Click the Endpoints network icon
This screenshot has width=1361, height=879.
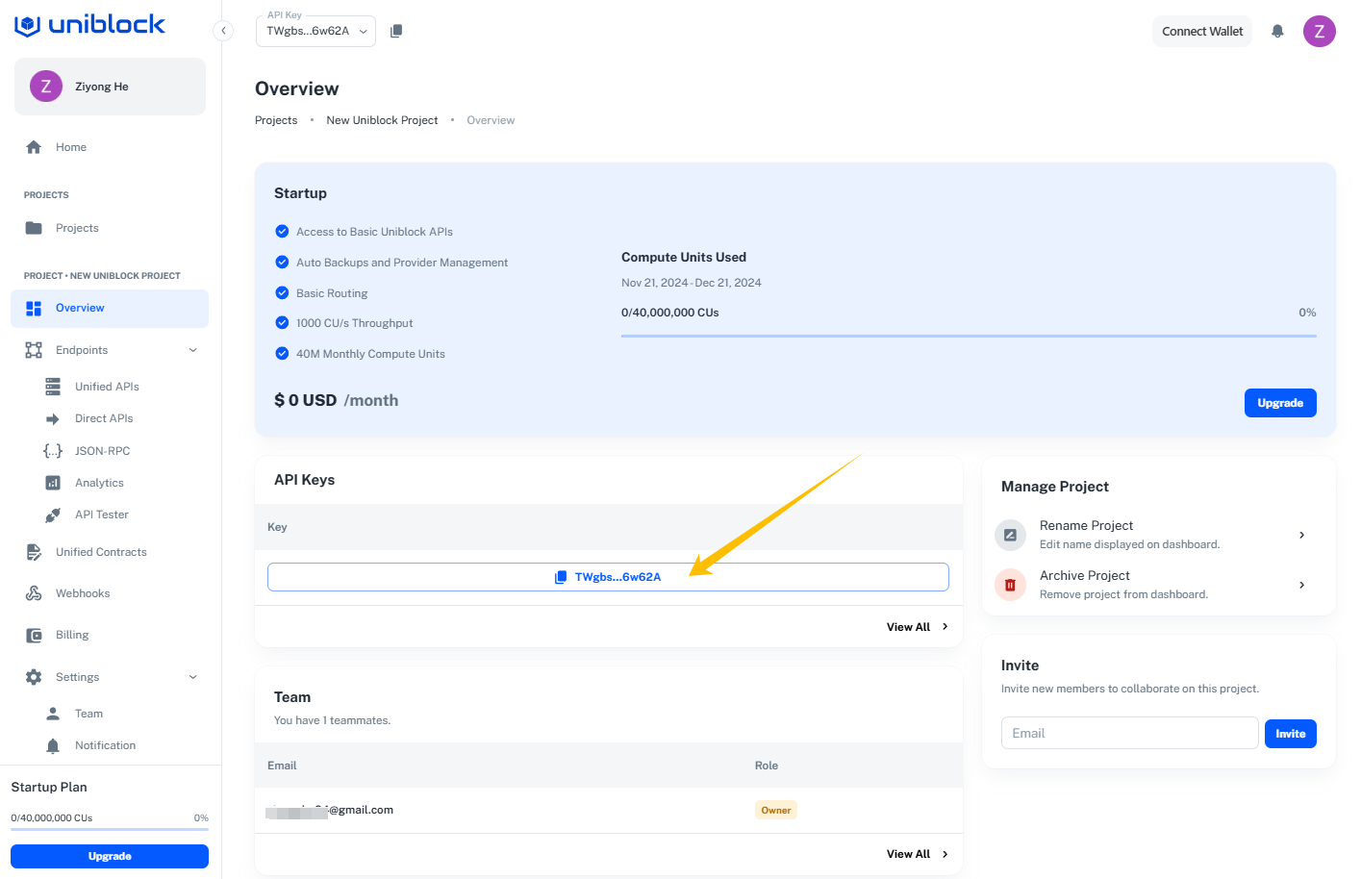(34, 350)
